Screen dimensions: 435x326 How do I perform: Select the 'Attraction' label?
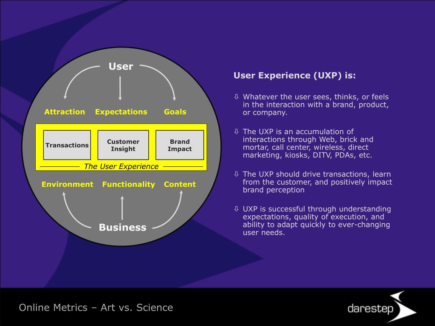point(65,112)
